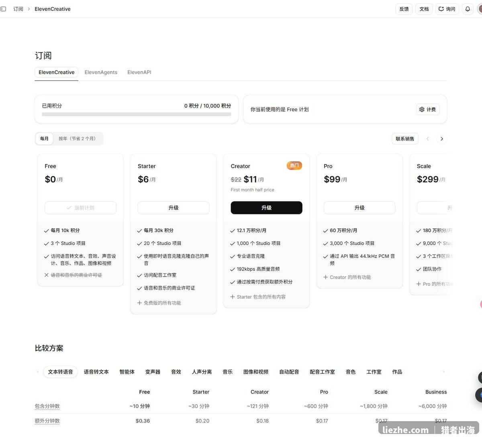The width and height of the screenshot is (482, 438).
Task: Click the 团队协作 Scale feature
Action: tap(432, 269)
